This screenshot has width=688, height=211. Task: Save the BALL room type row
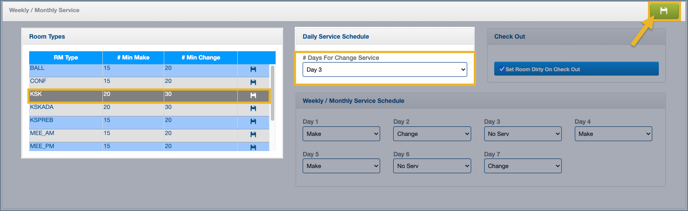pyautogui.click(x=253, y=69)
